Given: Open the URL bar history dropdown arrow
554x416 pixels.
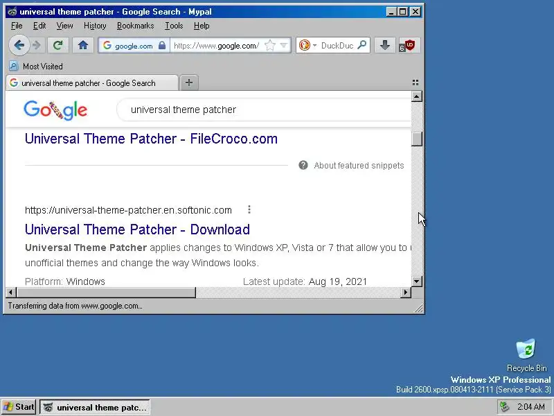Looking at the screenshot, I should pos(283,45).
